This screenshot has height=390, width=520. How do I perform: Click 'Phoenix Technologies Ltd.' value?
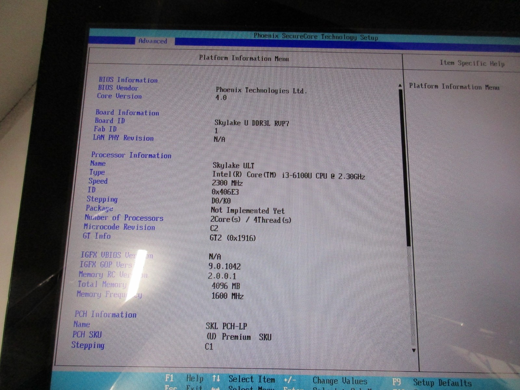coord(261,91)
